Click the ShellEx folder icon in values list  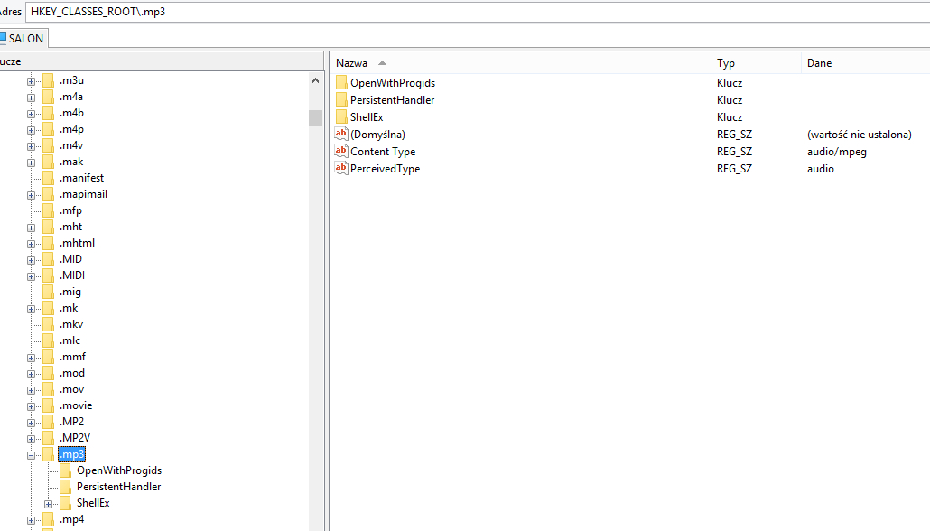pos(341,116)
